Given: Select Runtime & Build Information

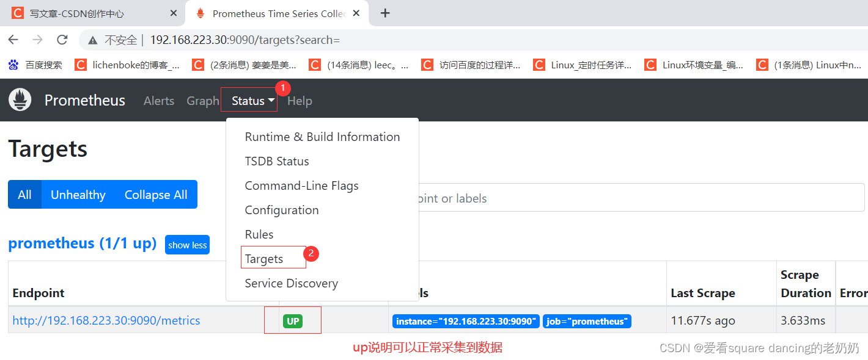Looking at the screenshot, I should [x=322, y=137].
